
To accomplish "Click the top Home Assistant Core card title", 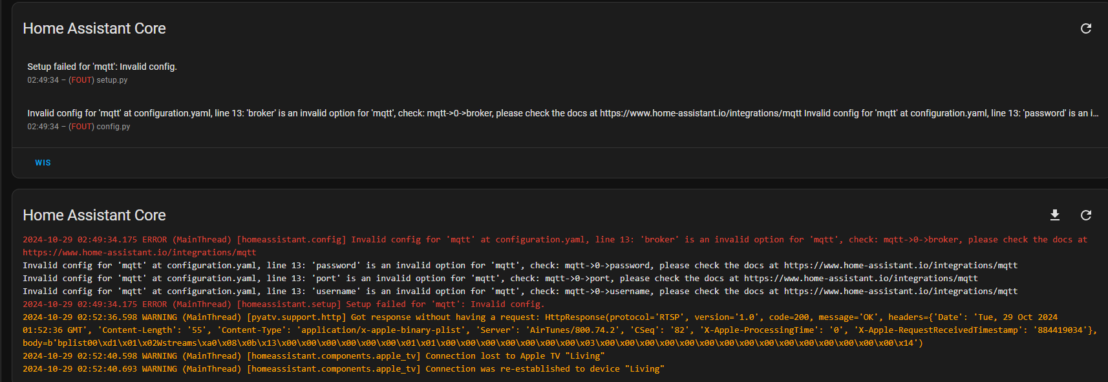I will point(94,28).
